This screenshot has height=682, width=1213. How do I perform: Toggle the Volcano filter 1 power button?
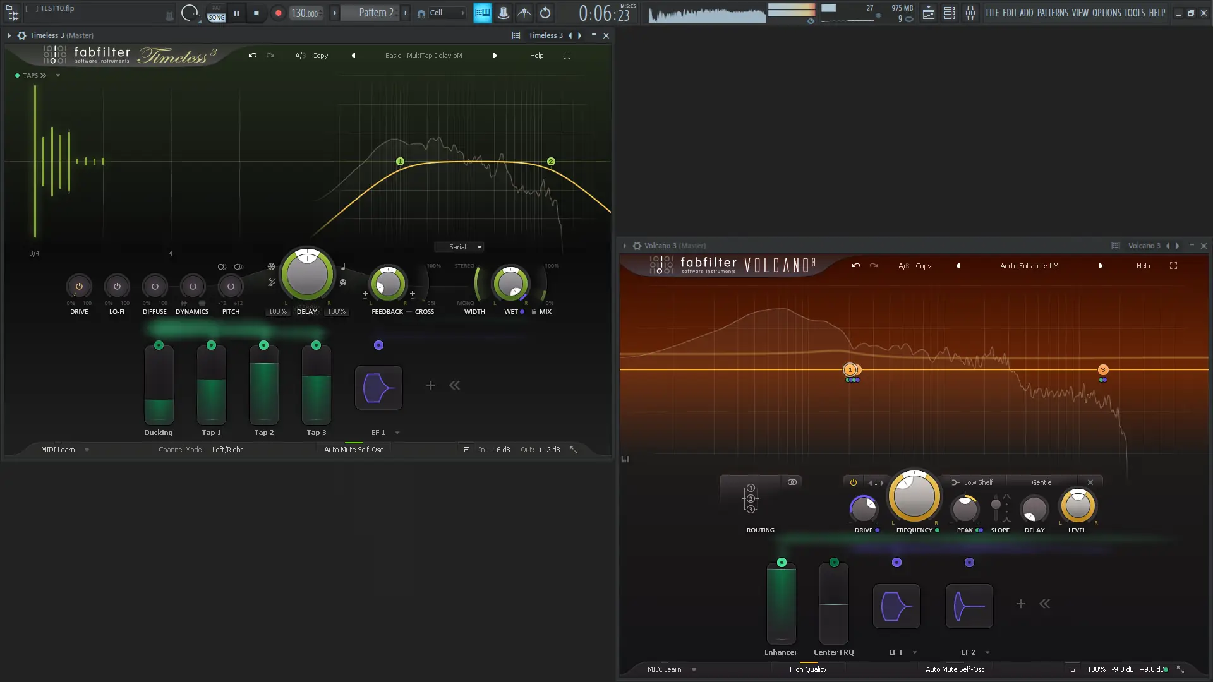[x=853, y=482]
